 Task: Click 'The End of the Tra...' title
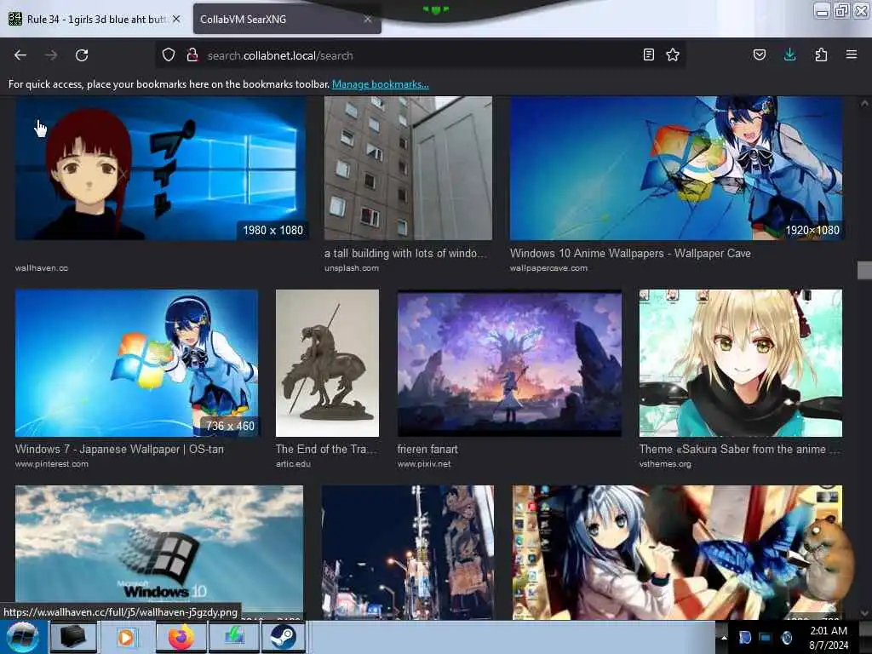(326, 450)
